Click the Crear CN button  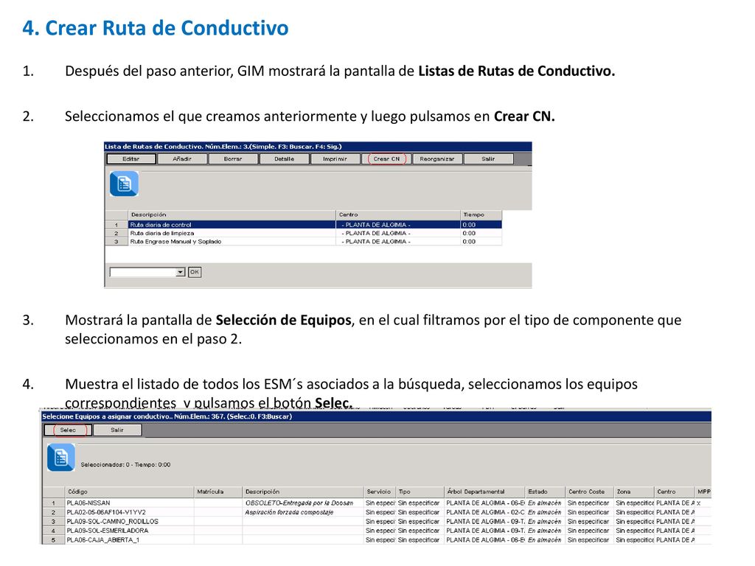coord(386,159)
